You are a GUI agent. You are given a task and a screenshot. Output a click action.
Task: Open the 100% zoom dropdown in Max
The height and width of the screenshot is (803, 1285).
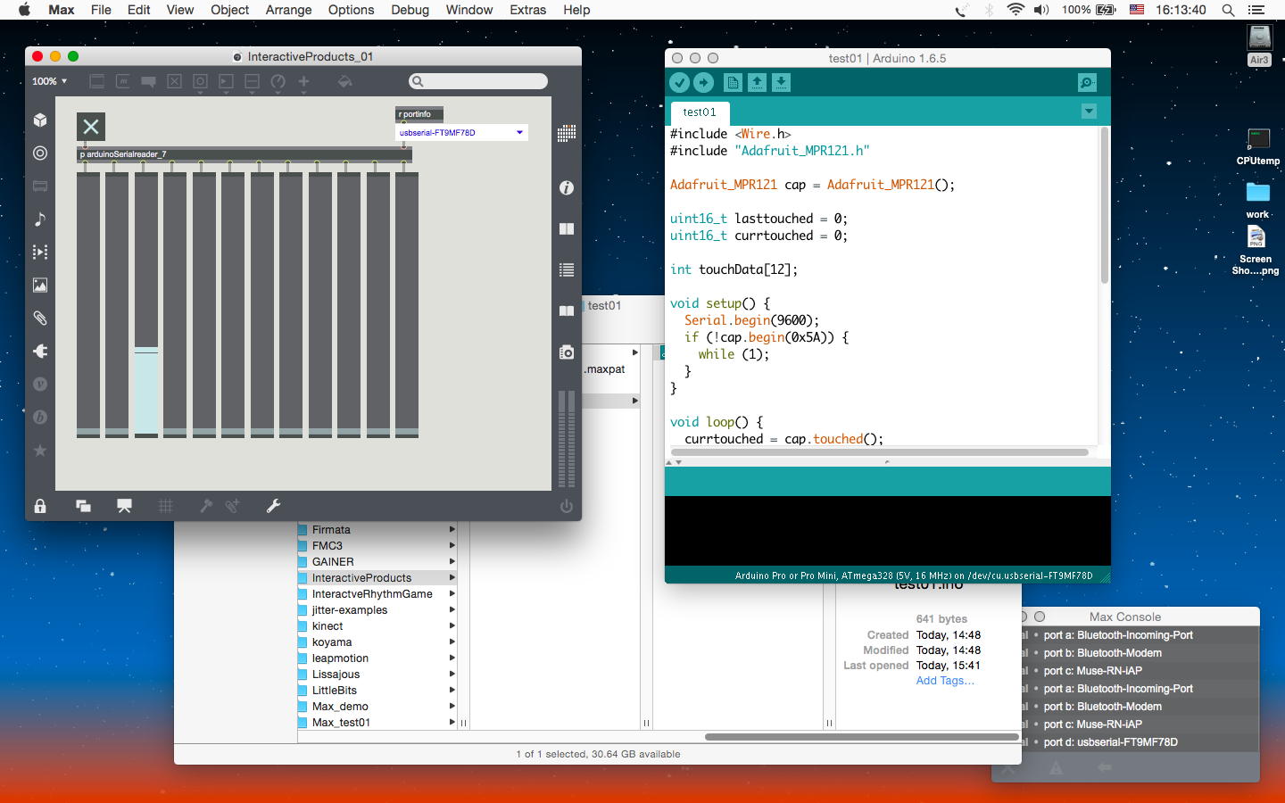tap(50, 81)
